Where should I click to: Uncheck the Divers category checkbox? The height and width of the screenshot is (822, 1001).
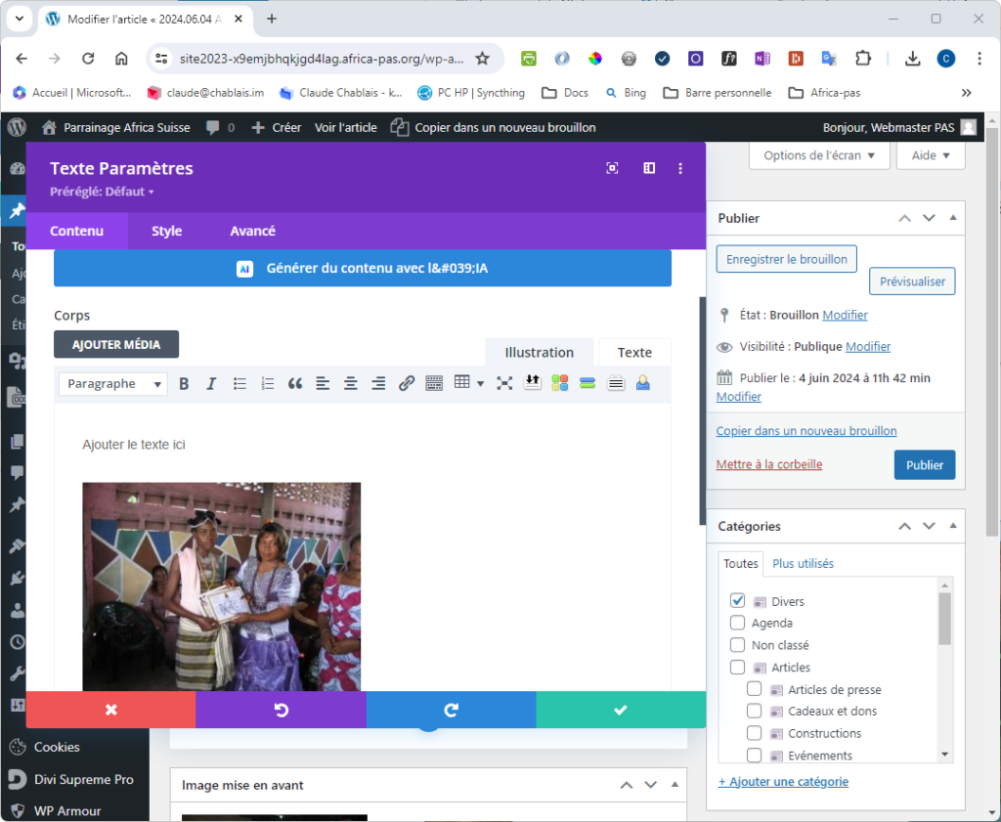click(738, 601)
